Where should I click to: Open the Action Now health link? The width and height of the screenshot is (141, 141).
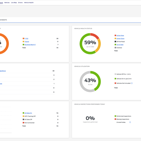[120, 36]
